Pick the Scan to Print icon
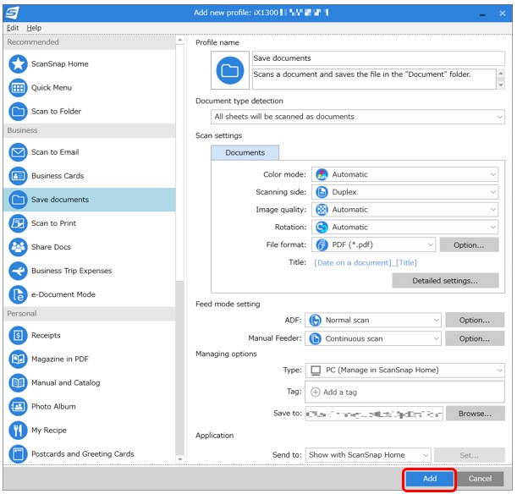The width and height of the screenshot is (517, 494). [x=18, y=223]
